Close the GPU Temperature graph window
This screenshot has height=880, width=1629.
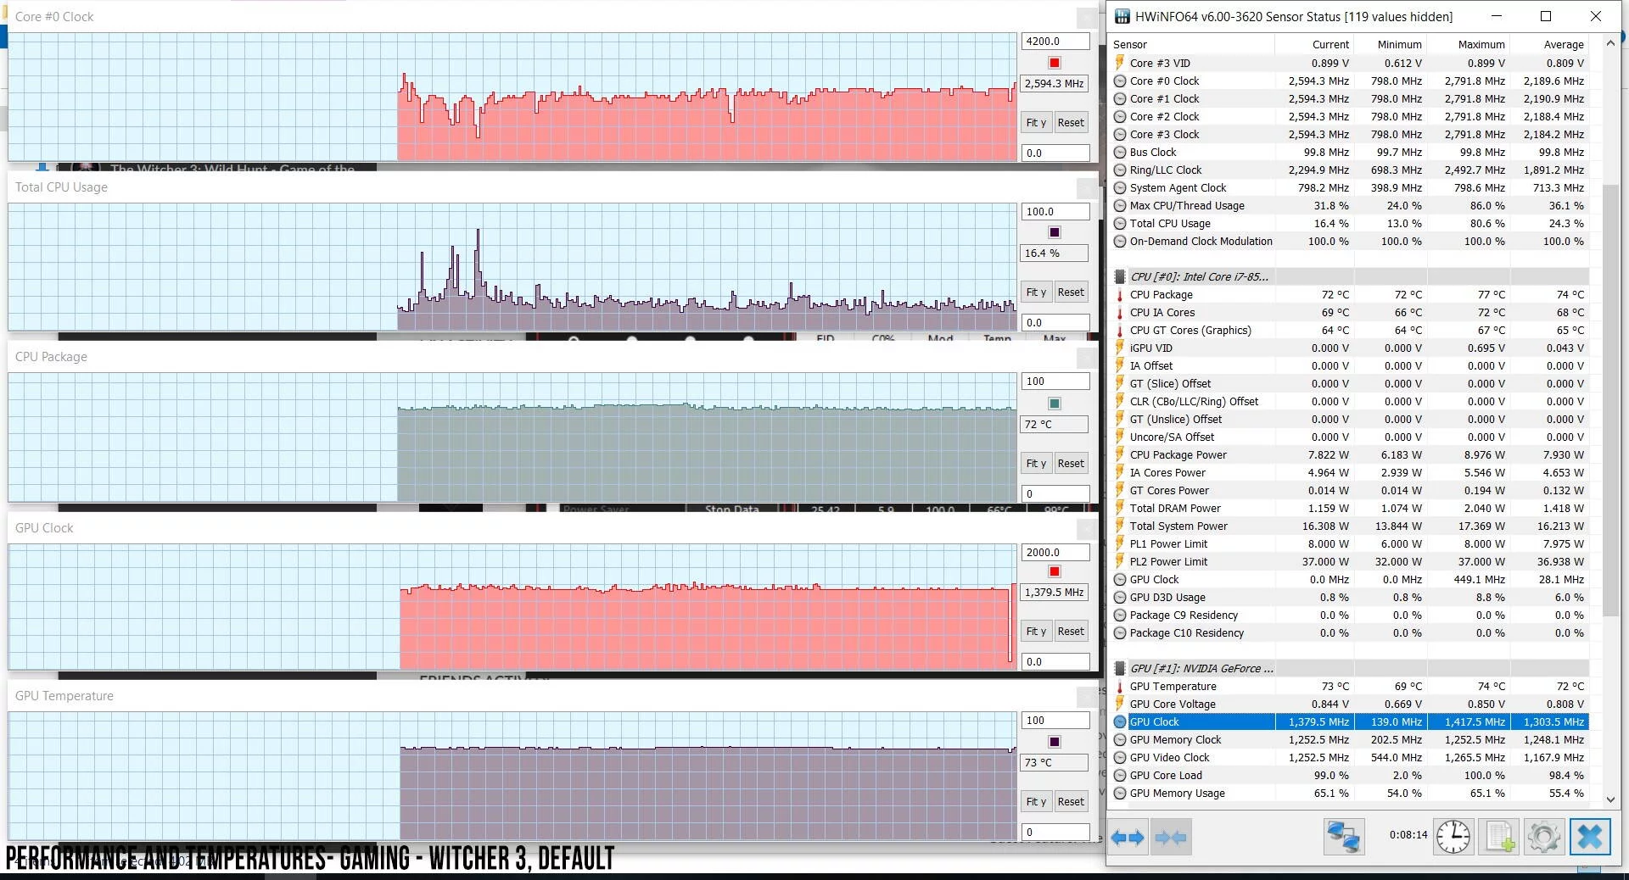click(x=1087, y=697)
